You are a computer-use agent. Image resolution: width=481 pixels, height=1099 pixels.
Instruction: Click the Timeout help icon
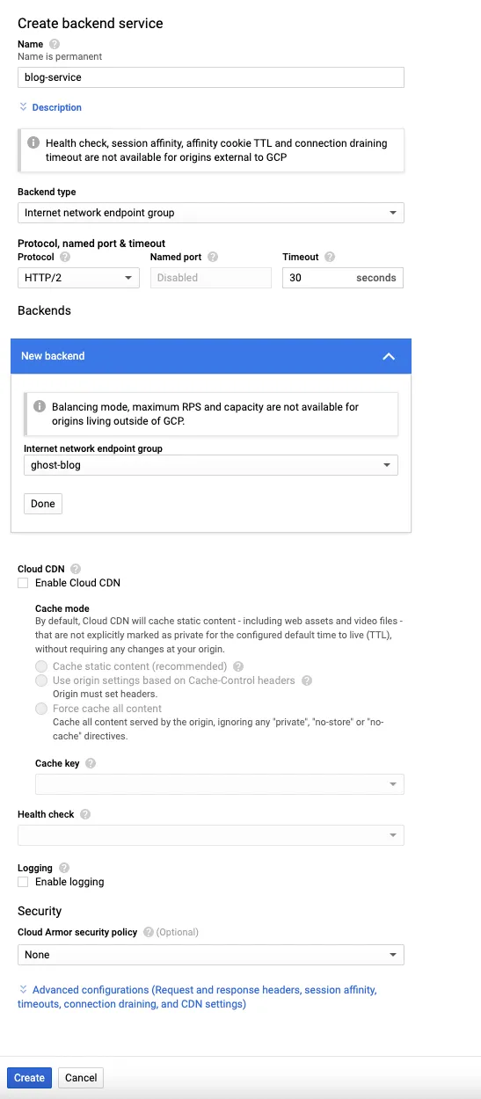coord(330,258)
